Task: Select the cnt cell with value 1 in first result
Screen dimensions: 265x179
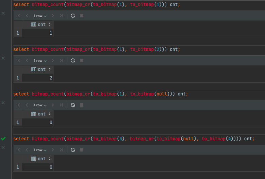Action: pyautogui.click(x=38, y=33)
